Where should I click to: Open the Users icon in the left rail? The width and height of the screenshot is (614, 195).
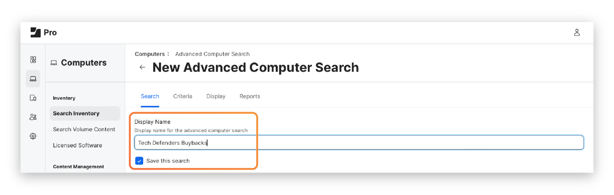pyautogui.click(x=33, y=117)
